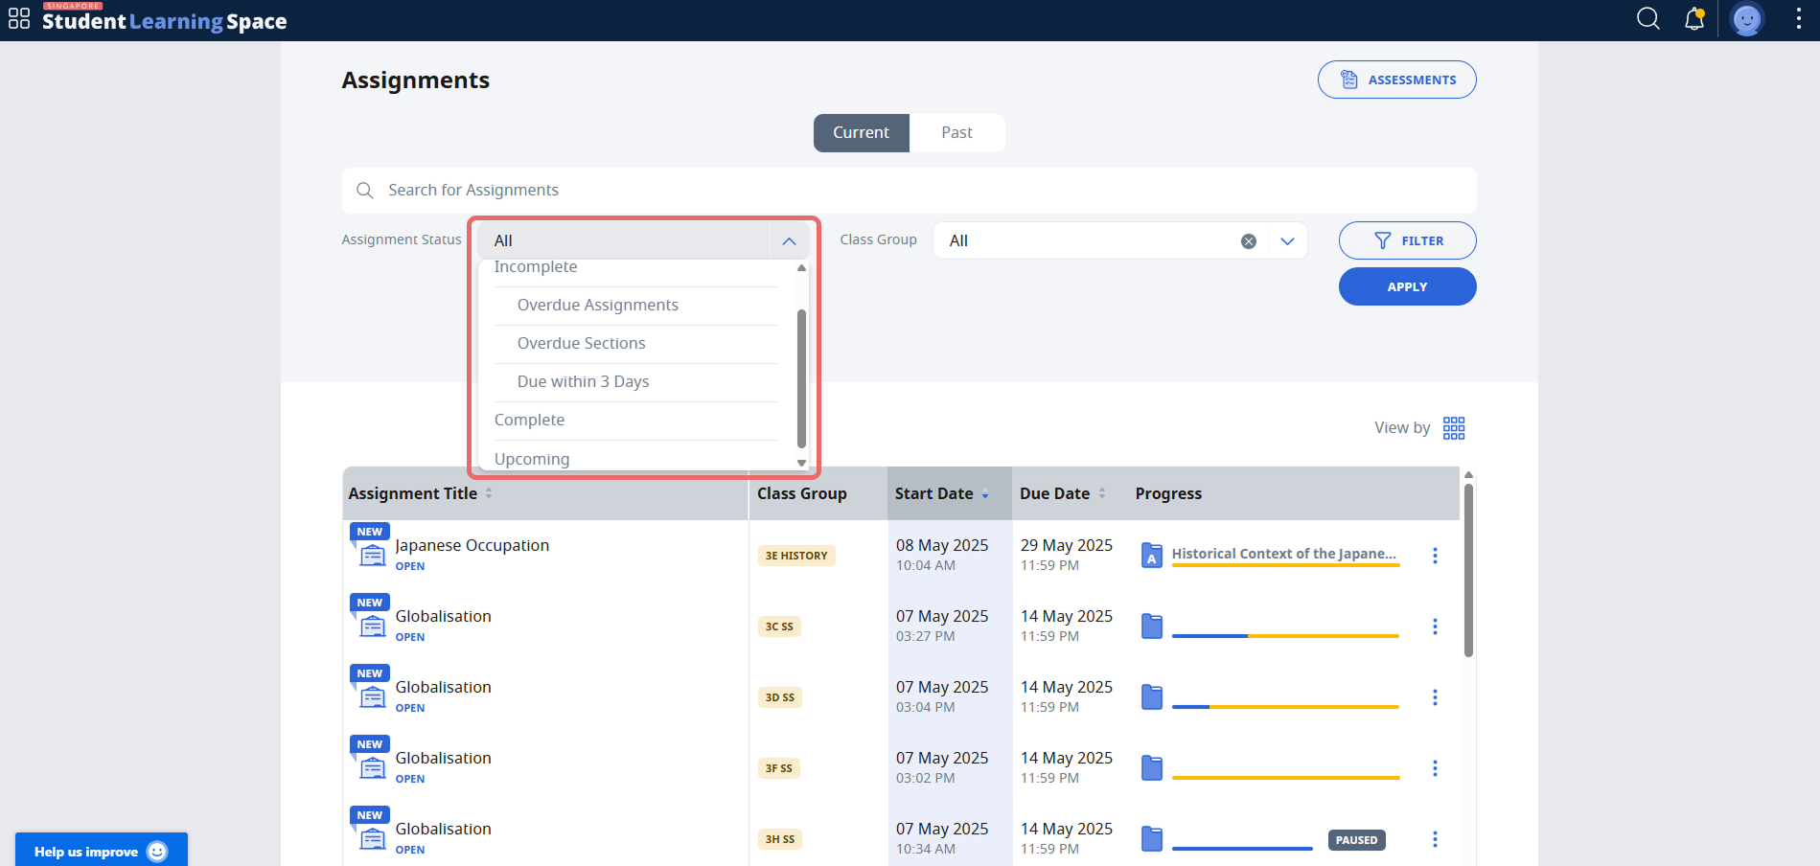
Task: Click the assignments table scrollbar
Action: tap(1468, 570)
